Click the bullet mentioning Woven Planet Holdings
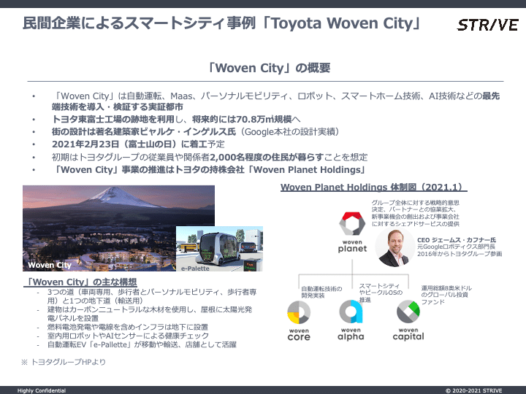 (x=210, y=169)
